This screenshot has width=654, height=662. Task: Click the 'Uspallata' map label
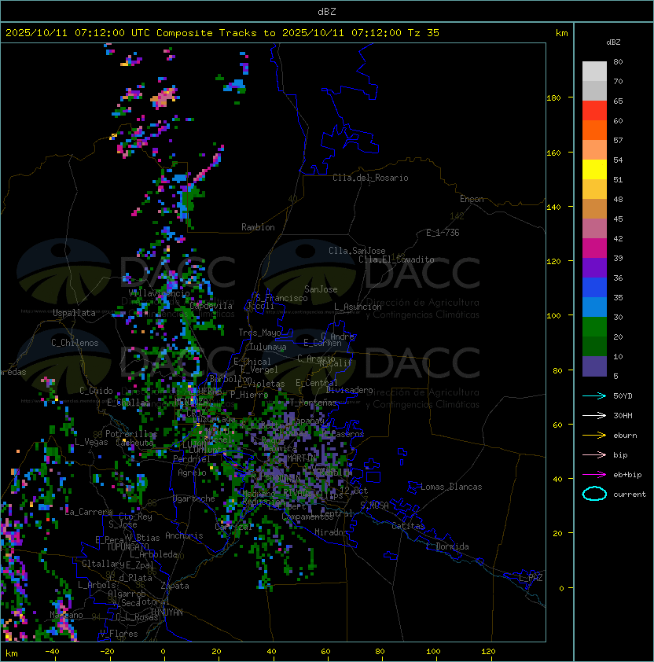coord(74,313)
